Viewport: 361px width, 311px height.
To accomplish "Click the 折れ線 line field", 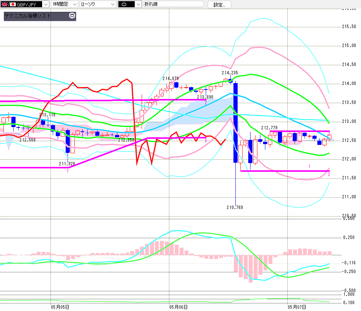I will tap(173, 4).
